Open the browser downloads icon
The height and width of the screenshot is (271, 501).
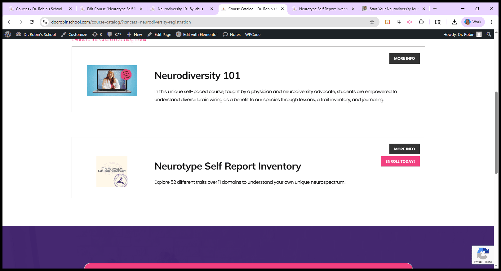point(454,22)
